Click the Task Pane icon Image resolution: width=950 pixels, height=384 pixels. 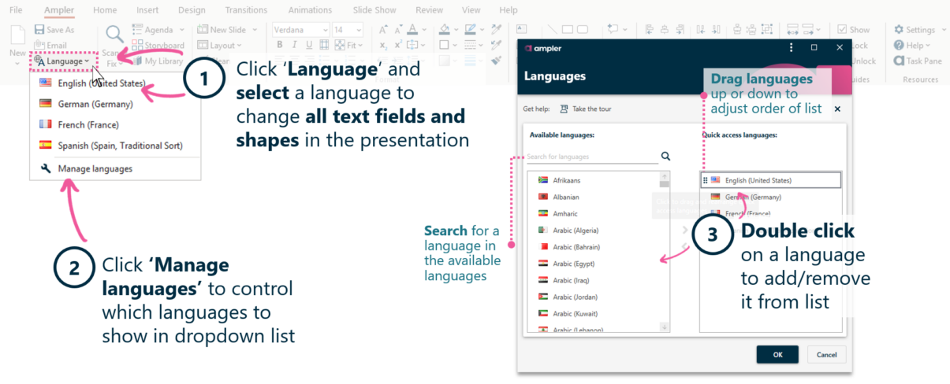tap(899, 61)
